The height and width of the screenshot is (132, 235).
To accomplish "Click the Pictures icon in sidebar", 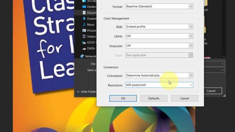I will pos(84,30).
